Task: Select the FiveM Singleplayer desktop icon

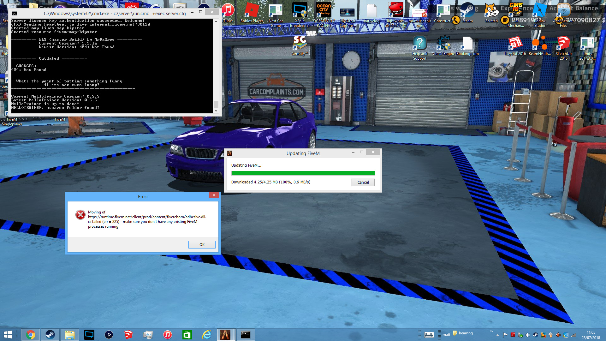Action: coord(12,121)
